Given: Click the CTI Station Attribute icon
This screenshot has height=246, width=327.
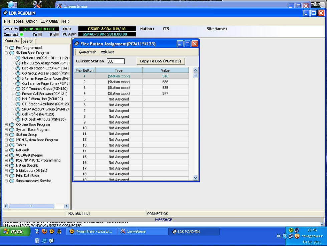Looking at the screenshot, I should (x=18, y=104).
